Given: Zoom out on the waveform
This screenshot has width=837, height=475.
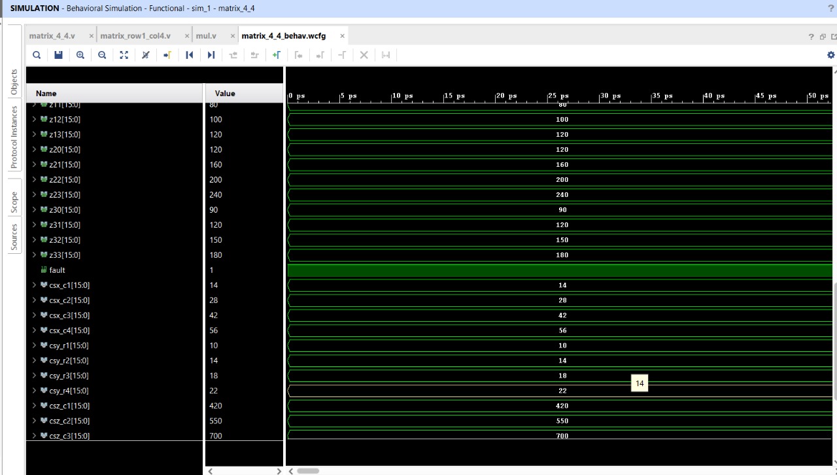Looking at the screenshot, I should point(101,55).
